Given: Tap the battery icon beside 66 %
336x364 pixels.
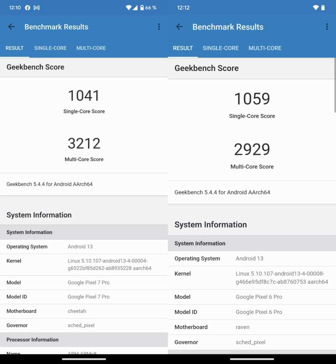Looking at the screenshot, I should tap(142, 8).
